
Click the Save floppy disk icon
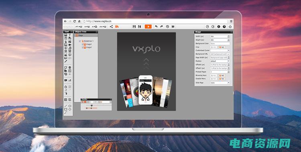pyautogui.click(x=134, y=27)
